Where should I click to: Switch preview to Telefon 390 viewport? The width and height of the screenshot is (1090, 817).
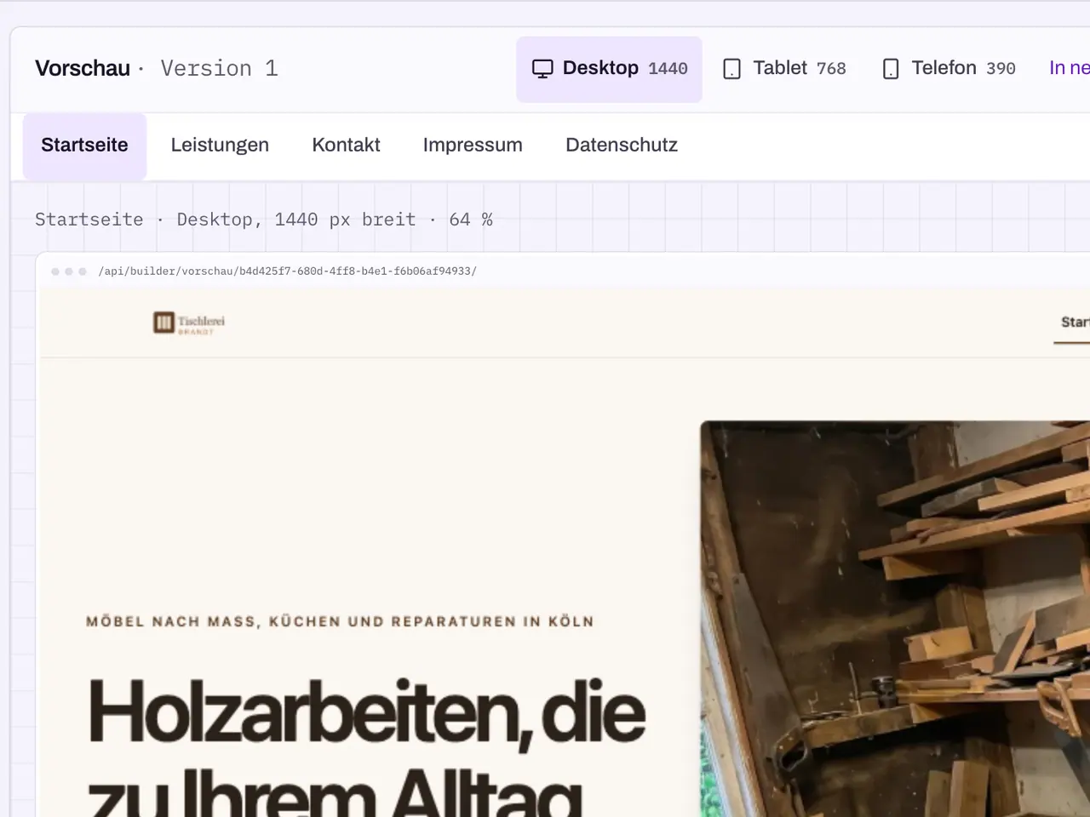949,69
